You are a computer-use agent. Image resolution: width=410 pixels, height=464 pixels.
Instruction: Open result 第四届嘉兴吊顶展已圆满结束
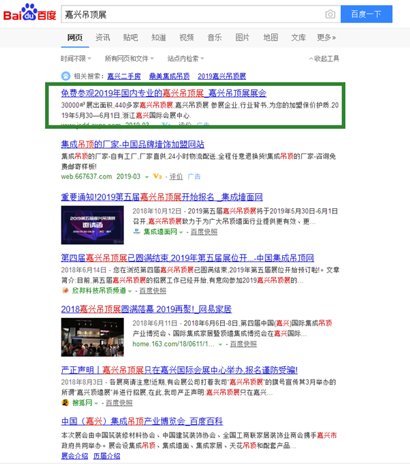point(187,258)
